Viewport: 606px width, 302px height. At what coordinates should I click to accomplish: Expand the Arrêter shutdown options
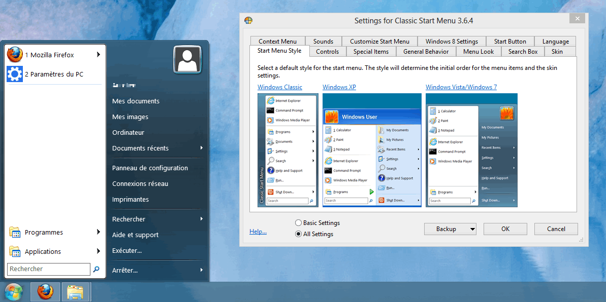click(x=202, y=271)
